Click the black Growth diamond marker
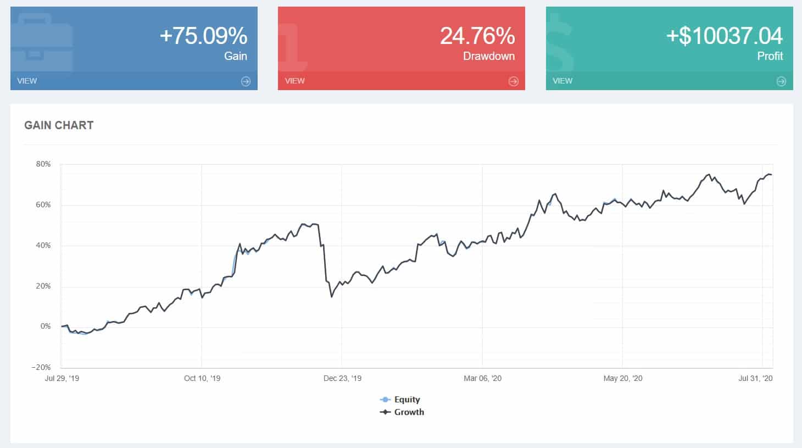802x448 pixels. (x=385, y=412)
